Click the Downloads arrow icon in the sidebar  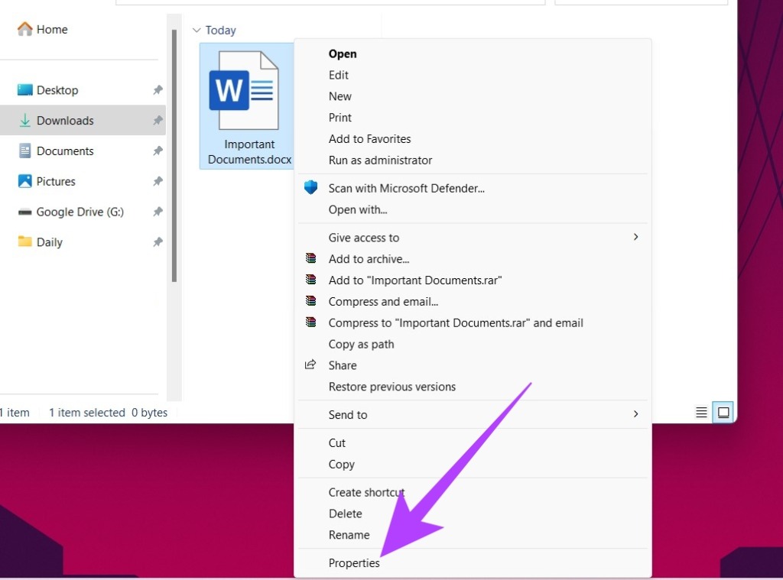(x=24, y=121)
